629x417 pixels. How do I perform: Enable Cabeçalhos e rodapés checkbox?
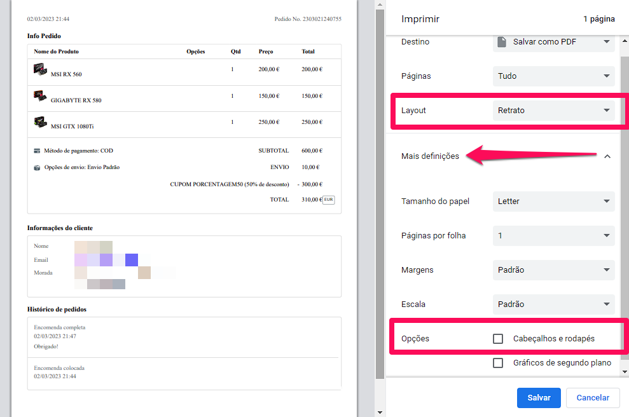click(x=498, y=339)
